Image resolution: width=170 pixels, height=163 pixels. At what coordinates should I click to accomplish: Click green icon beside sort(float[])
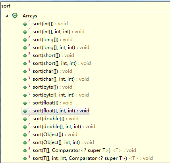point(25,103)
